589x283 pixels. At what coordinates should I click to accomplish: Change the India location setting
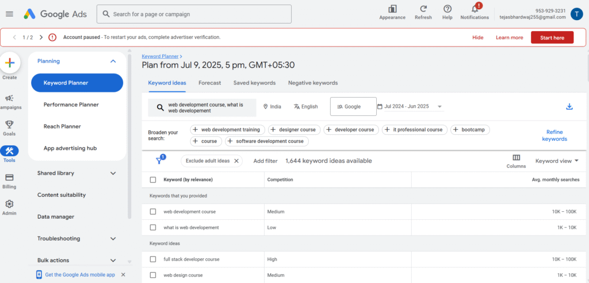click(272, 106)
